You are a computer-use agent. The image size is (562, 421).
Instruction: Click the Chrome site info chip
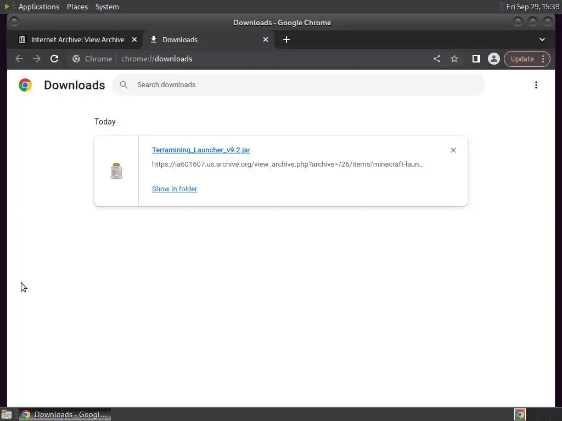click(x=92, y=59)
